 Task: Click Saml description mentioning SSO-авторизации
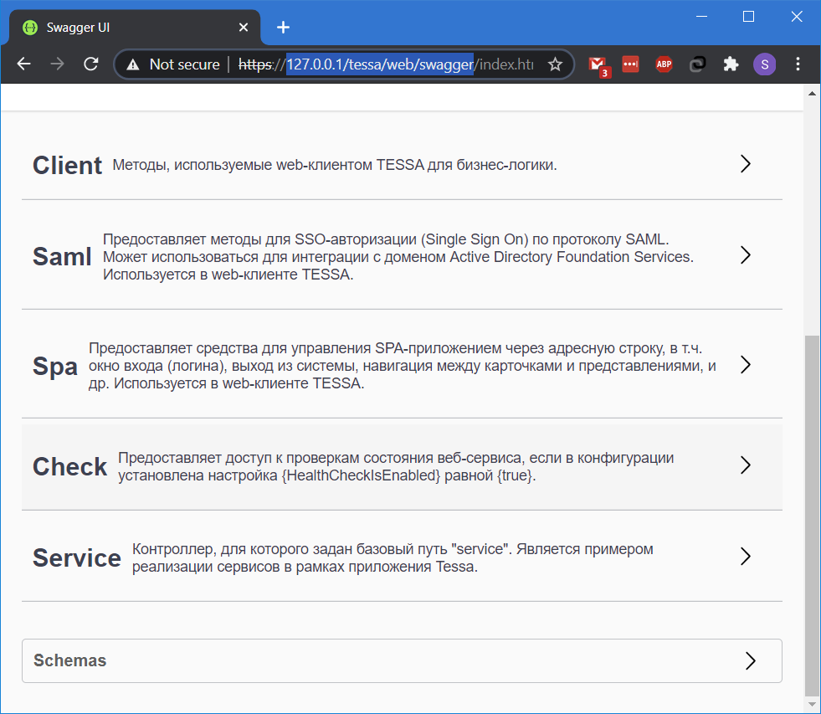click(398, 257)
